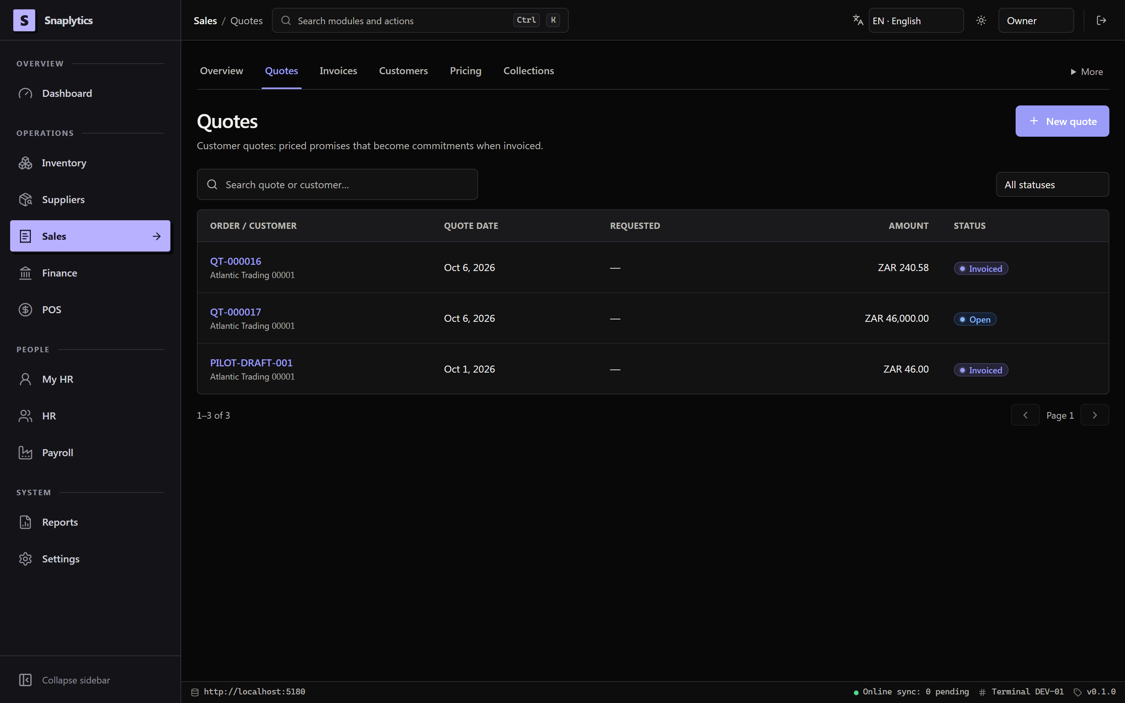Click Invoiced badge on QT-000016 row
Viewport: 1125px width, 703px height.
tap(981, 269)
